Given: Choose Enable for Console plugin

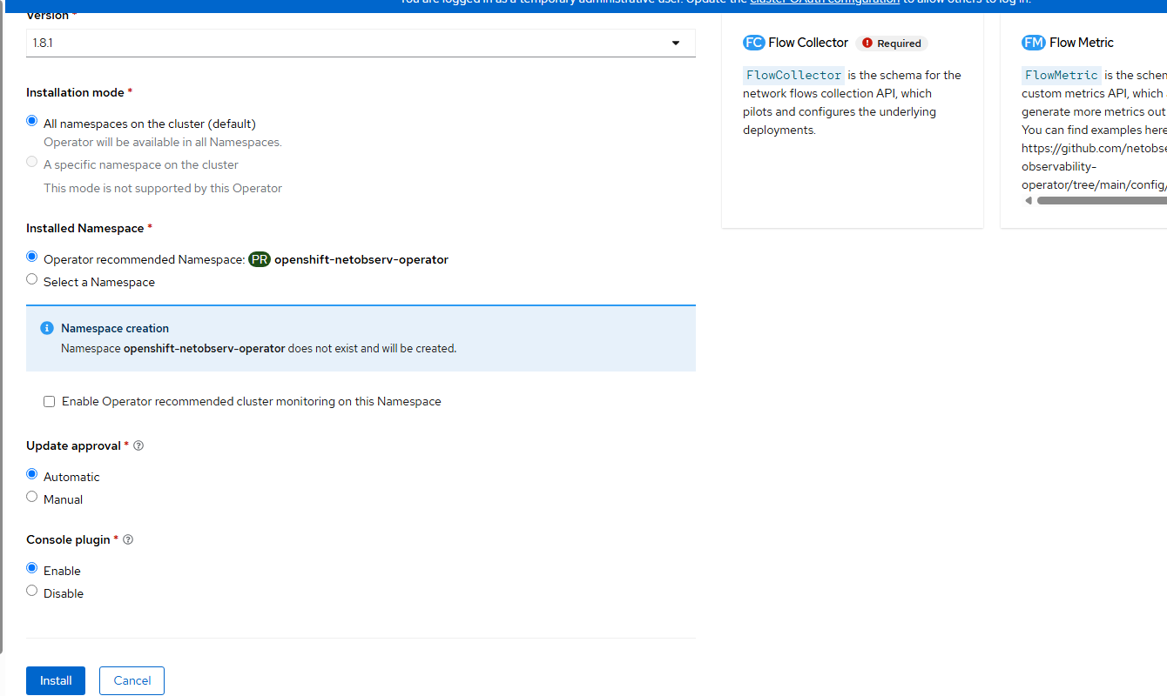Looking at the screenshot, I should coord(32,569).
